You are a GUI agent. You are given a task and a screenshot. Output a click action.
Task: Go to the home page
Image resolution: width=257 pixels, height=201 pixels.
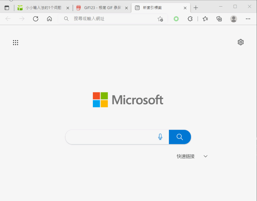[49, 19]
